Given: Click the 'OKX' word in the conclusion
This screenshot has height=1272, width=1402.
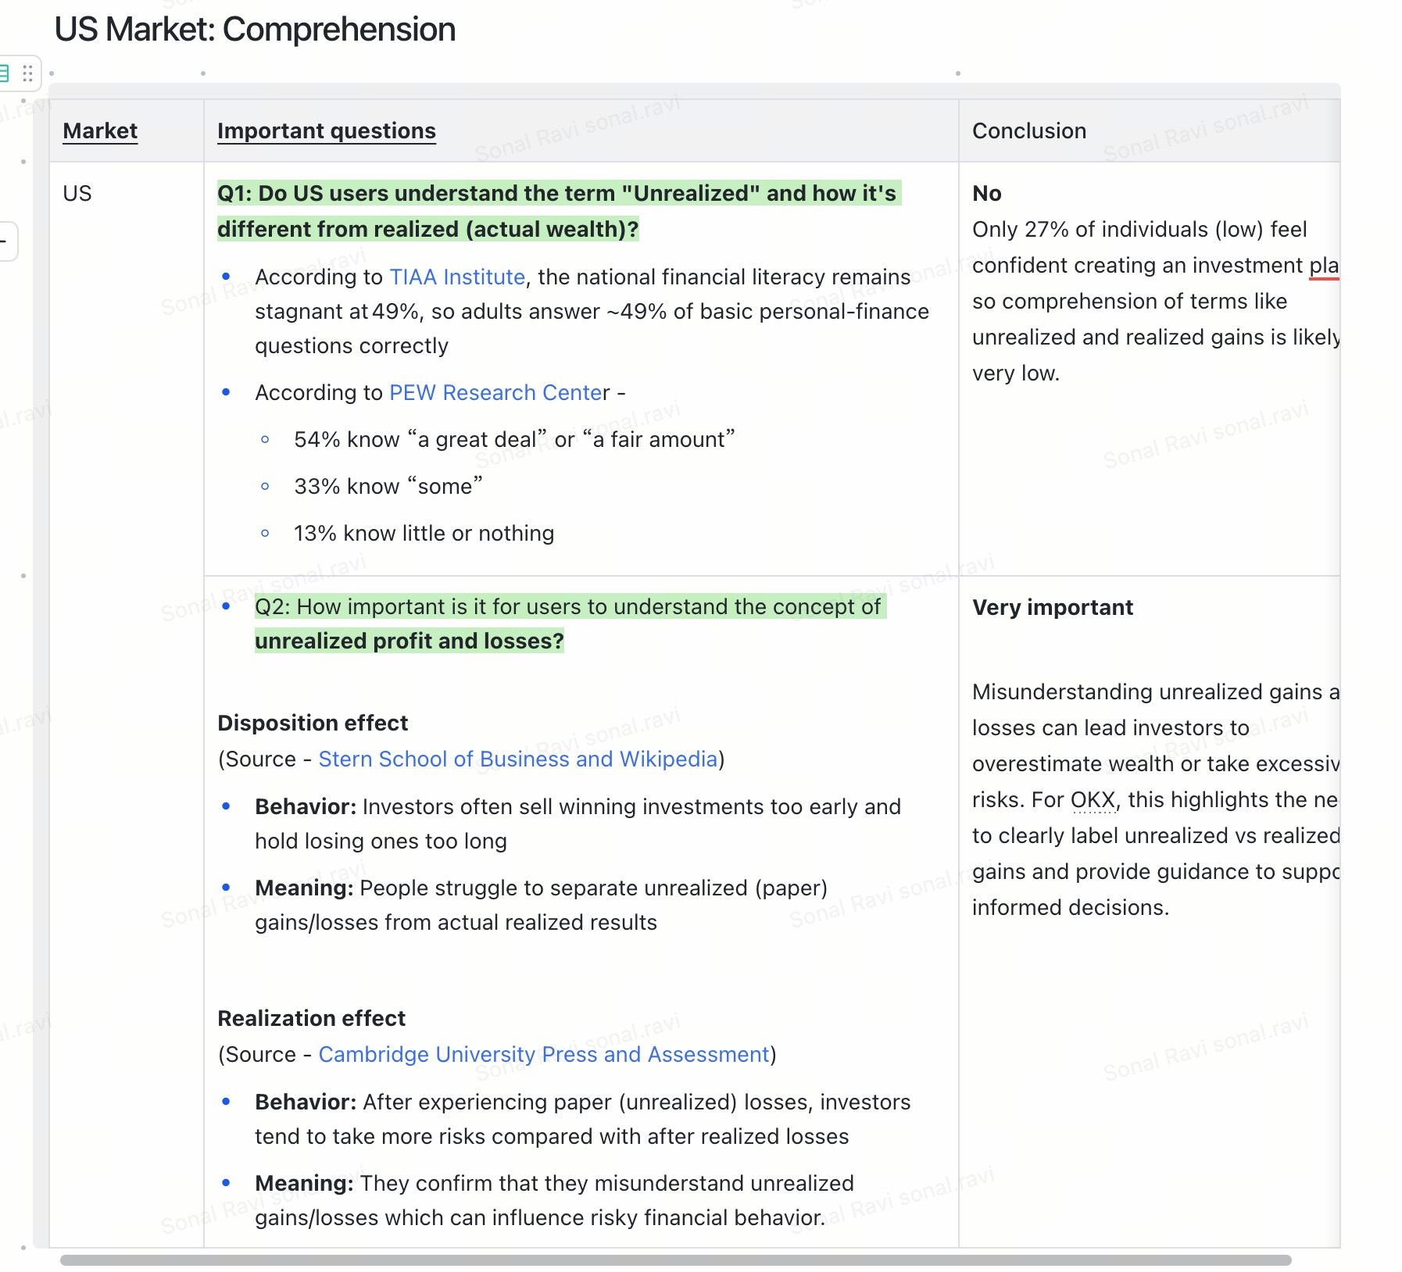Looking at the screenshot, I should pos(1093,799).
